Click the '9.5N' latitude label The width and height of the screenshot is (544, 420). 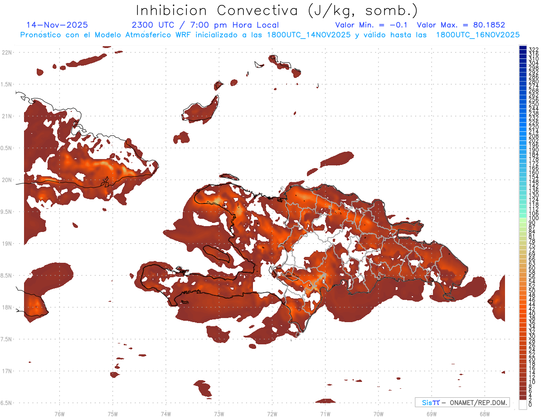tap(7, 212)
